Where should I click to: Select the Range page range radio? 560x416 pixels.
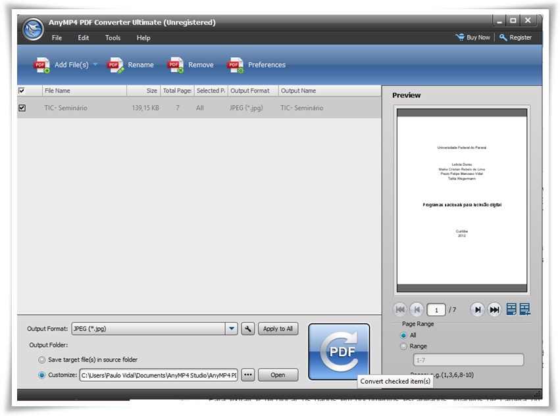pos(403,346)
